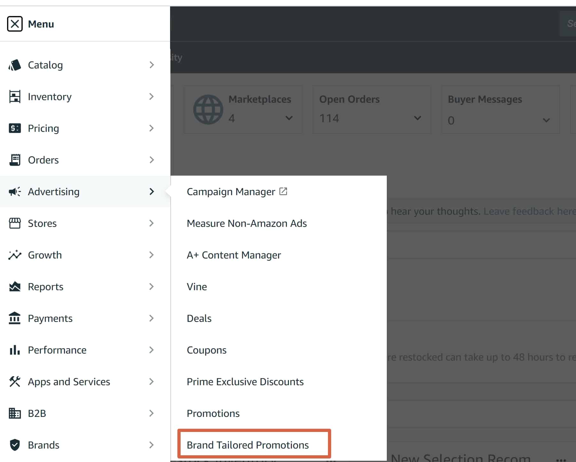Click the Catalog tags icon
Viewport: 576px width, 462px height.
[x=15, y=65]
